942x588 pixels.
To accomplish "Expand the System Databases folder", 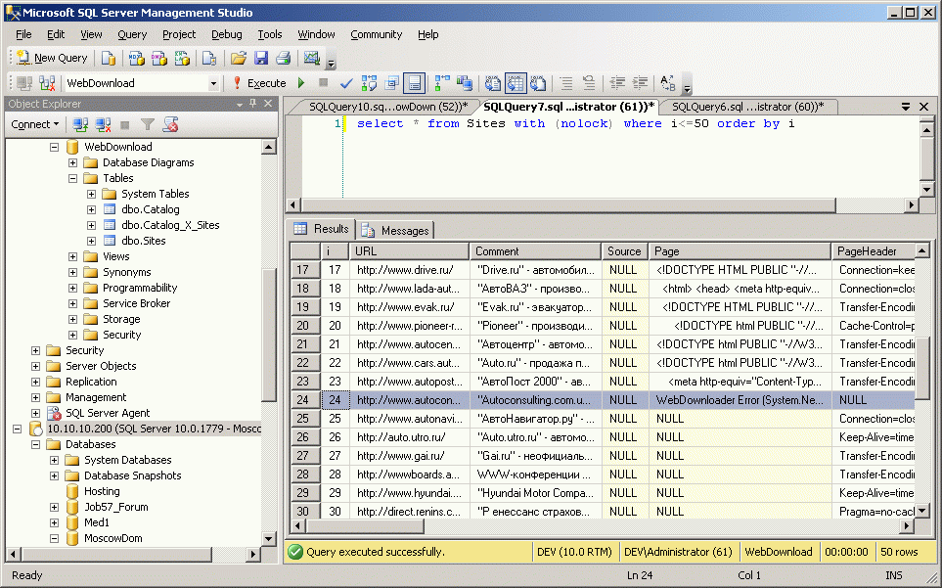I will [x=54, y=460].
